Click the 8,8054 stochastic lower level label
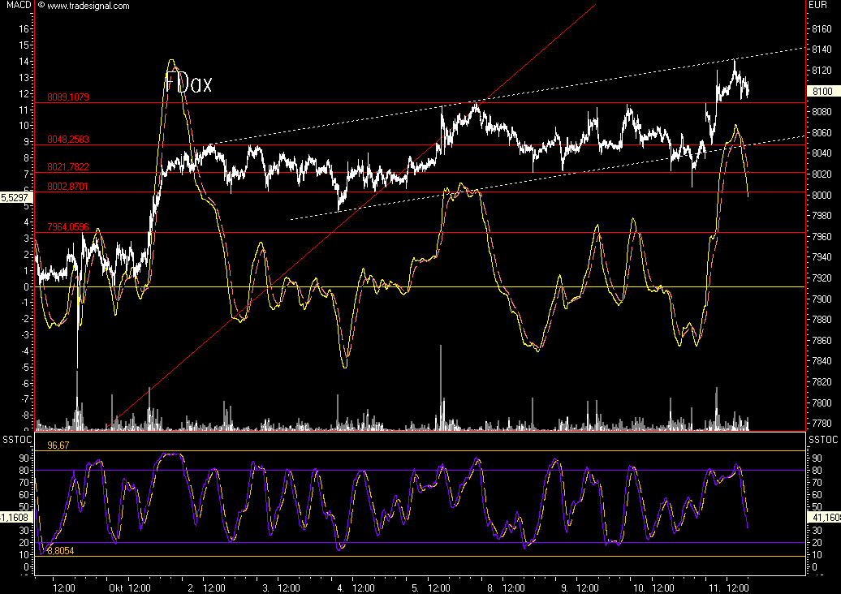This screenshot has width=841, height=594. [x=60, y=550]
